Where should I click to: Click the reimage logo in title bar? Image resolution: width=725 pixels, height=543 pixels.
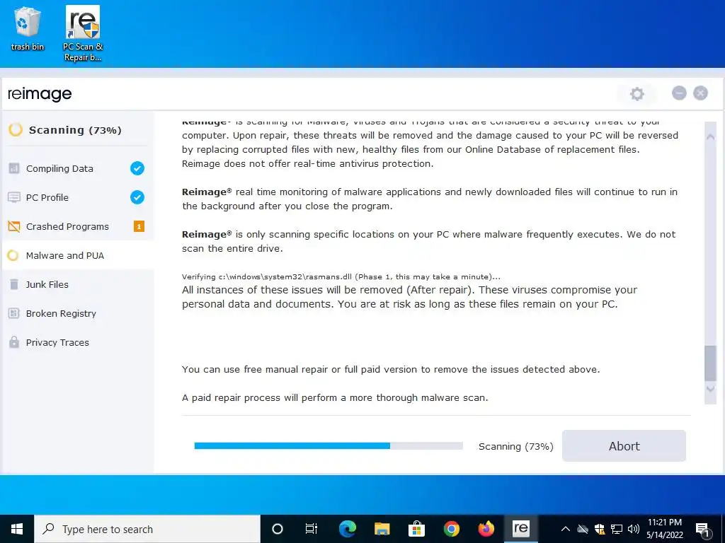(x=40, y=94)
